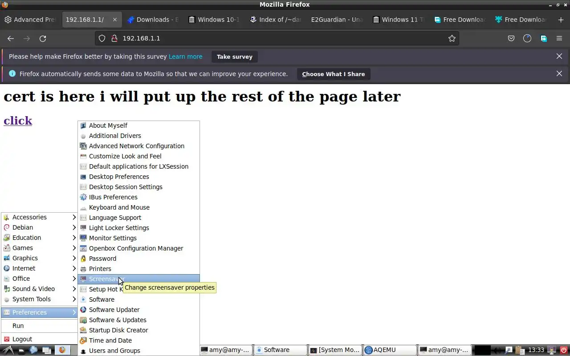Open Screensaver preferences
Viewport: 570px width, 356px height.
139,279
